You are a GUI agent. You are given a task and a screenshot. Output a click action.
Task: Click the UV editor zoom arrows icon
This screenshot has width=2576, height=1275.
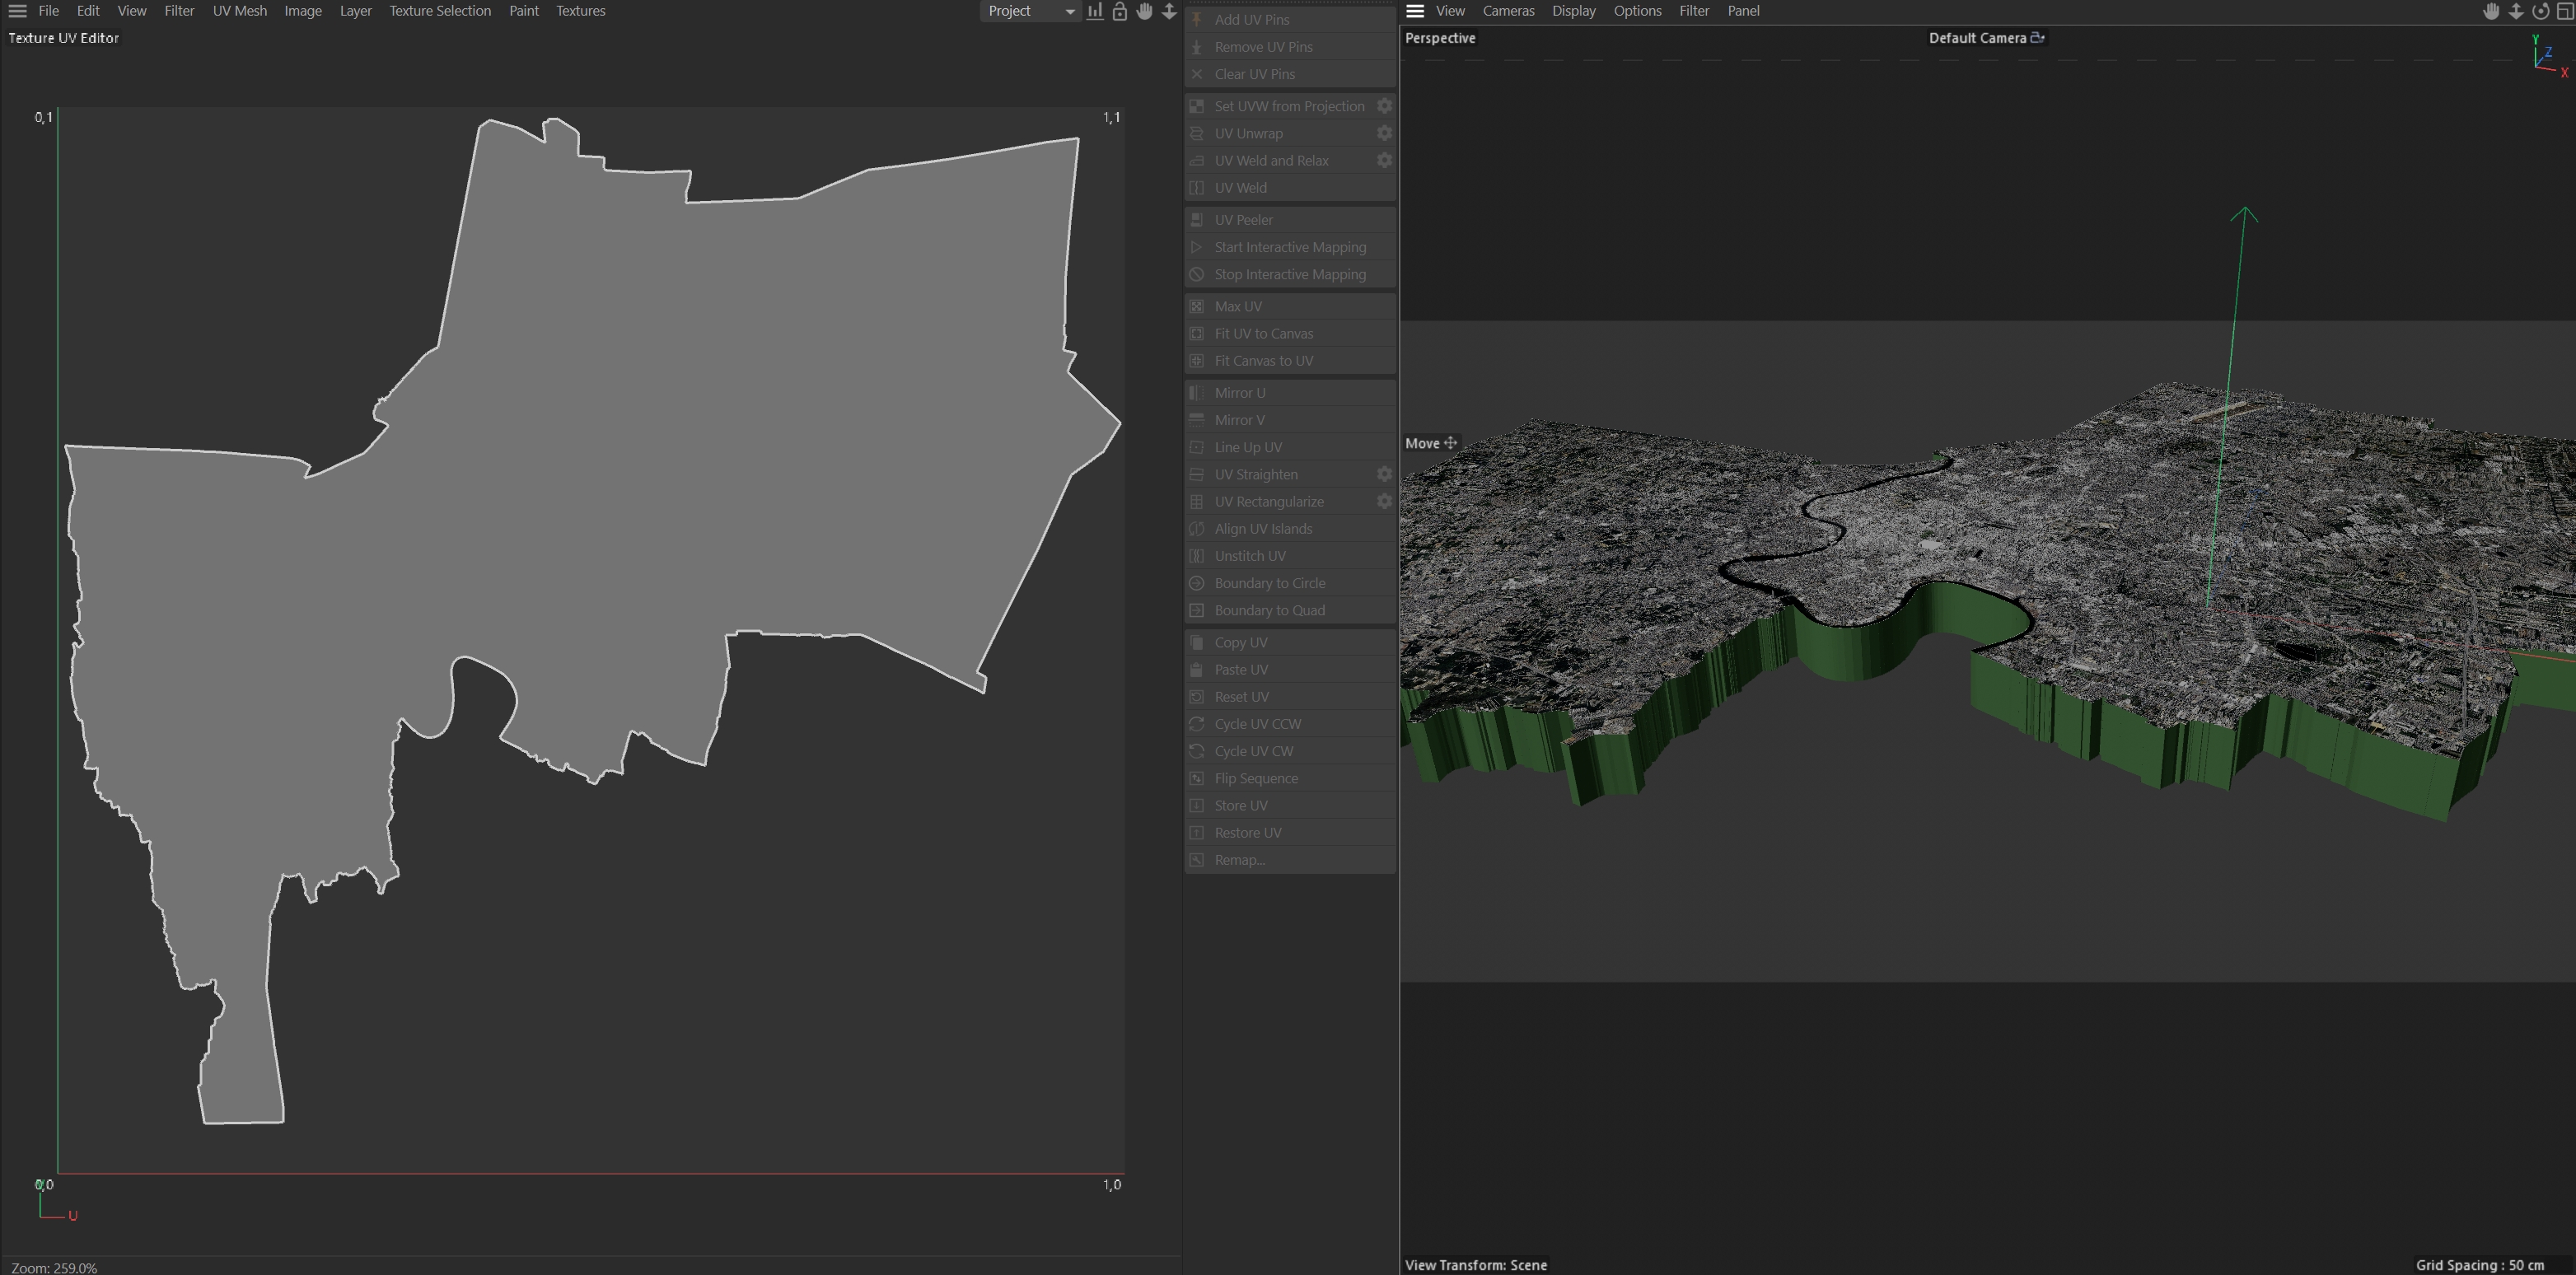[1169, 11]
